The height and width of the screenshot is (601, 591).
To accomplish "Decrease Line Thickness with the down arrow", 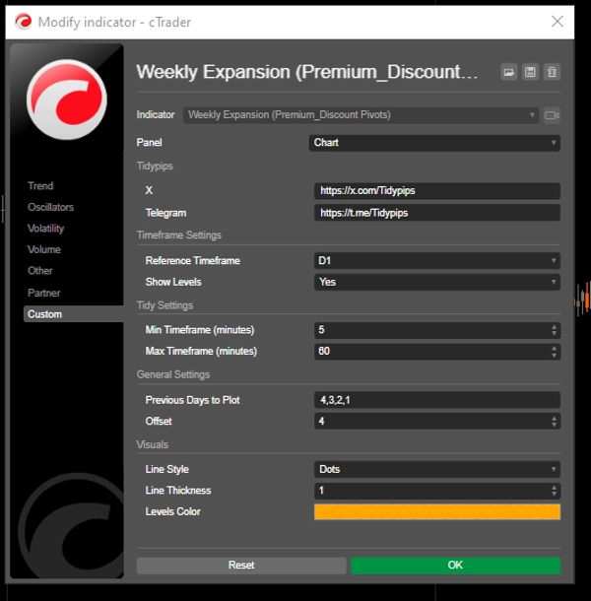I will click(555, 495).
